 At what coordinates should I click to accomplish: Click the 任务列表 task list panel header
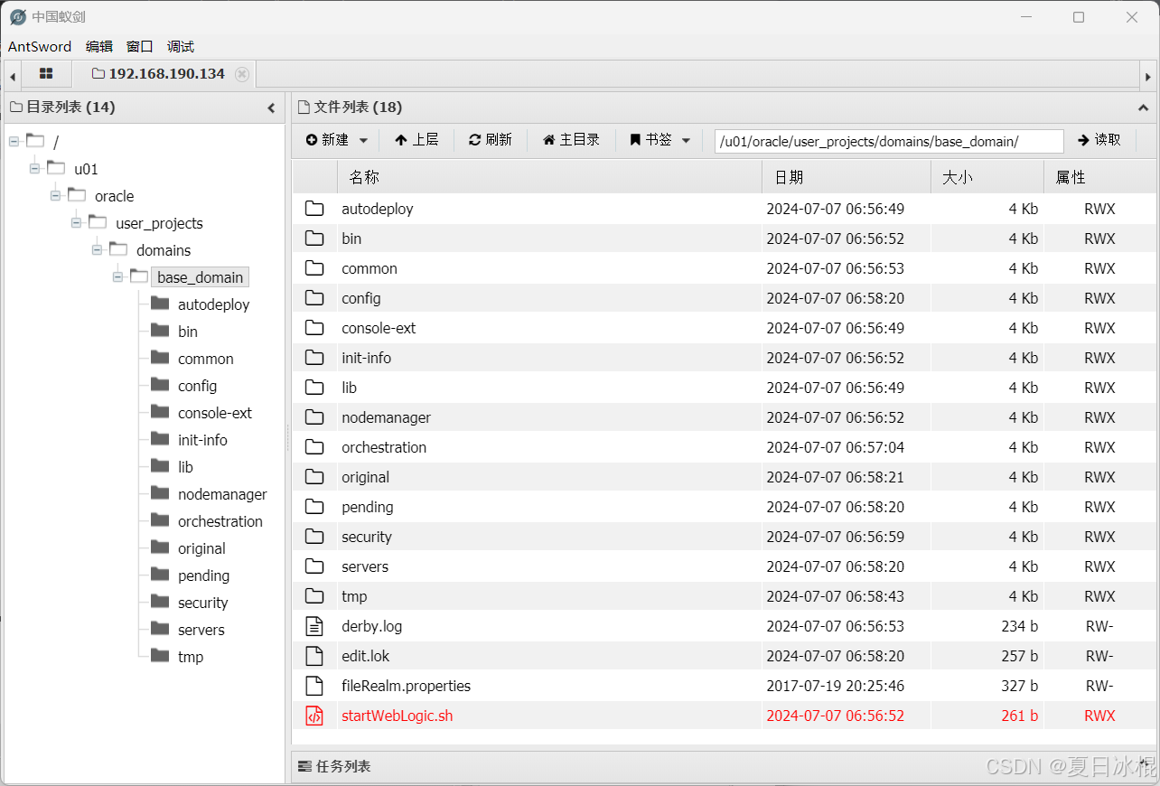pyautogui.click(x=724, y=766)
